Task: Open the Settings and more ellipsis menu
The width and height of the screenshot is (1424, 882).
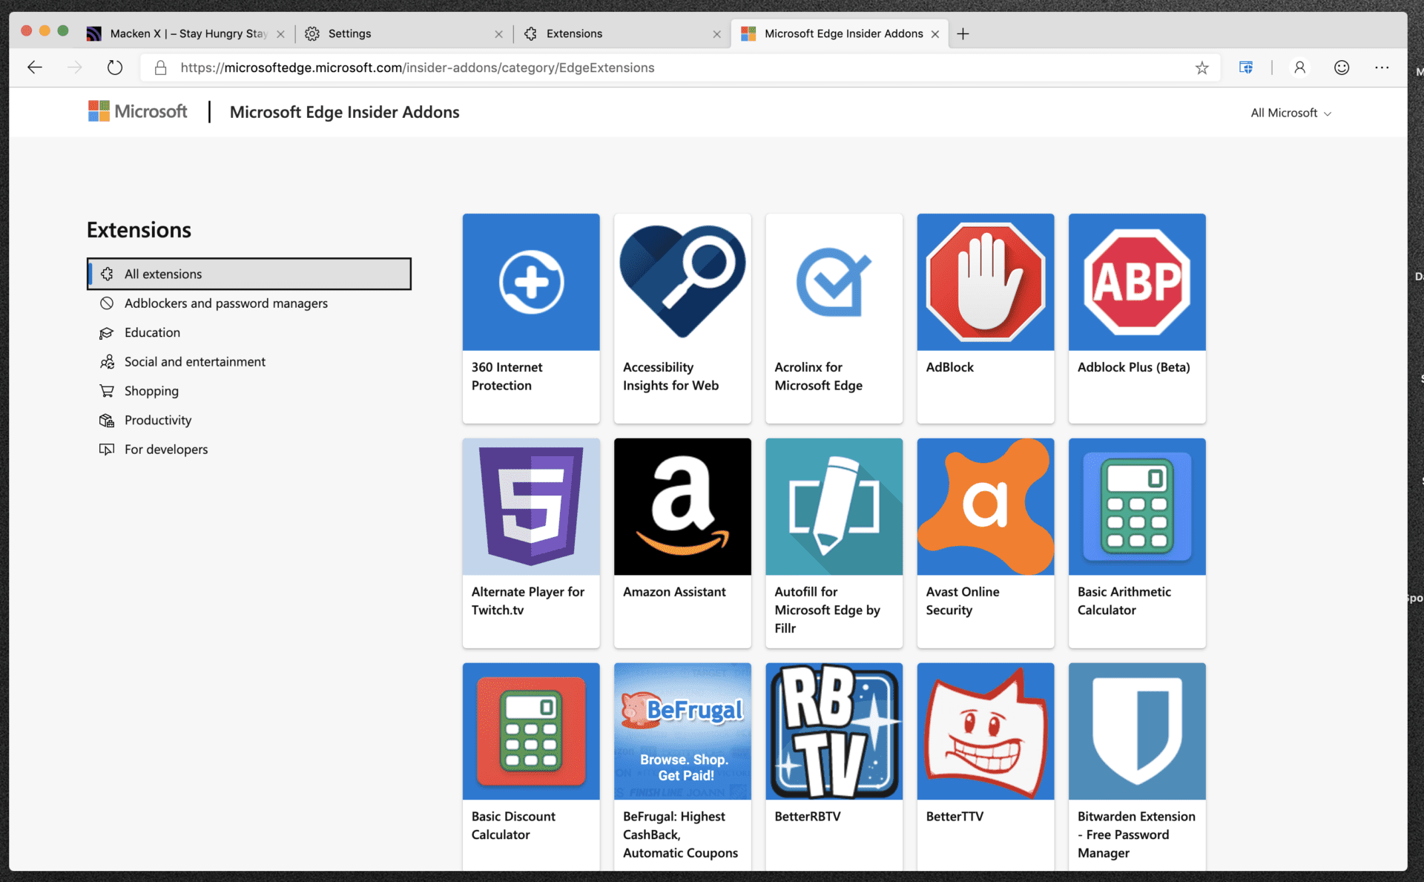Action: [1381, 68]
